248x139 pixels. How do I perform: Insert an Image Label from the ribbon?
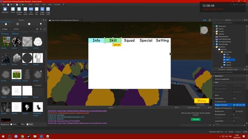click(48, 11)
